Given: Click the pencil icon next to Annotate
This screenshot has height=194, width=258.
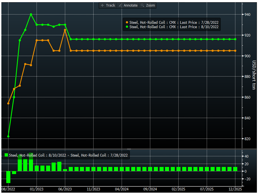Looking at the screenshot, I should 120,5.
